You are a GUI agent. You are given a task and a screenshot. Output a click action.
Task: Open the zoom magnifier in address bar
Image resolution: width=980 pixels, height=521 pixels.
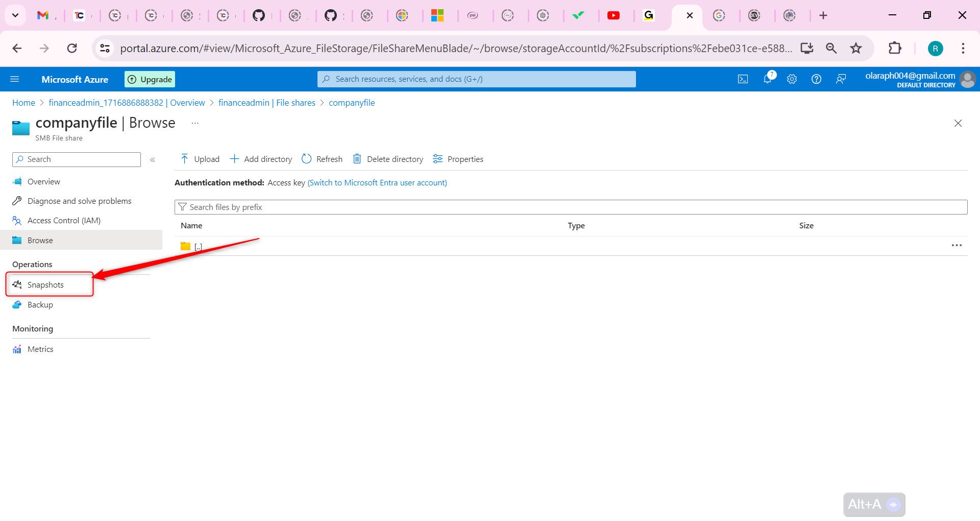click(x=831, y=49)
